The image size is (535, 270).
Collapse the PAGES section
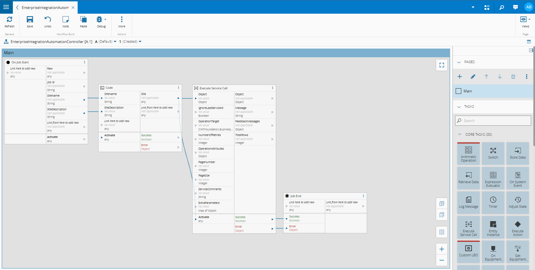coord(459,62)
